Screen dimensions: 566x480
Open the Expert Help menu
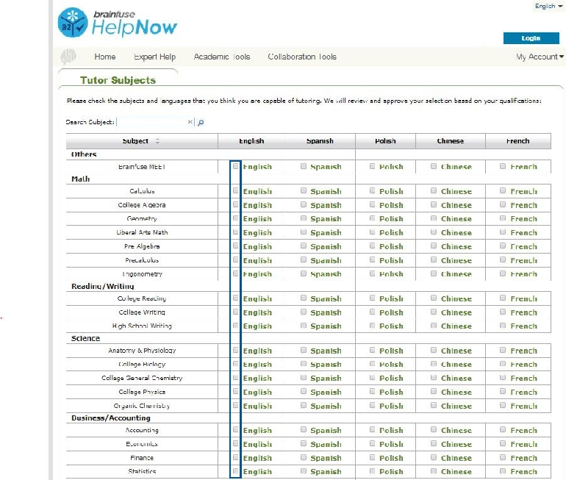[154, 57]
